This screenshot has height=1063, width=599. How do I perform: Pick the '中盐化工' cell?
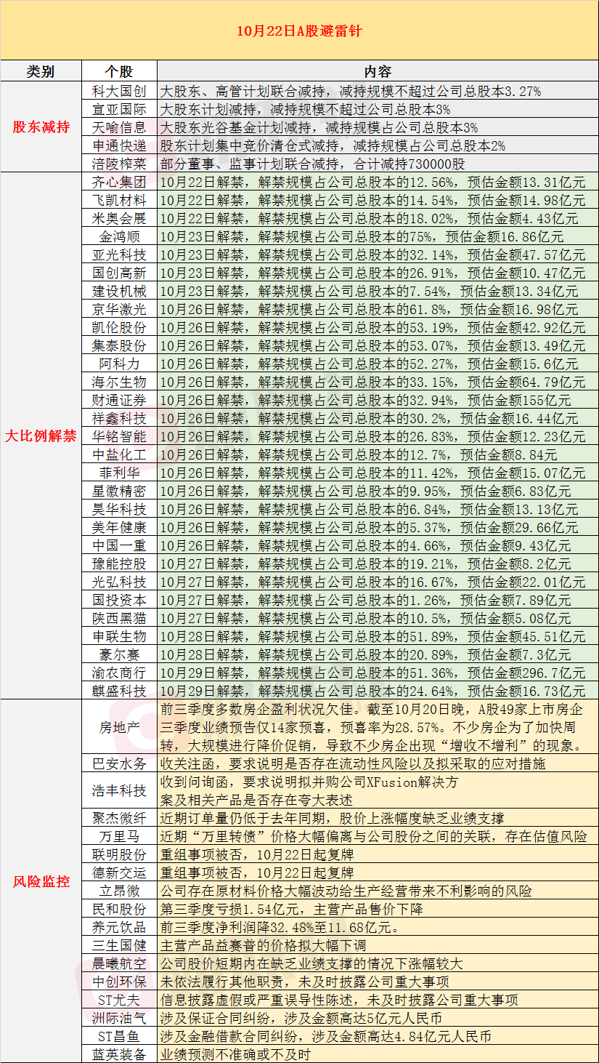coord(119,454)
